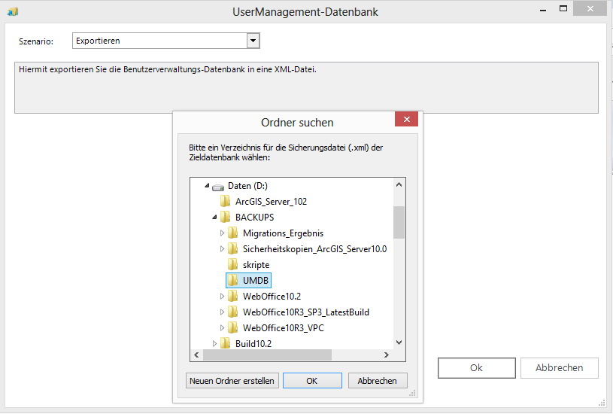Click the Ok button of UserManagement-Datenbank window
Image resolution: width=613 pixels, height=414 pixels.
pos(477,368)
